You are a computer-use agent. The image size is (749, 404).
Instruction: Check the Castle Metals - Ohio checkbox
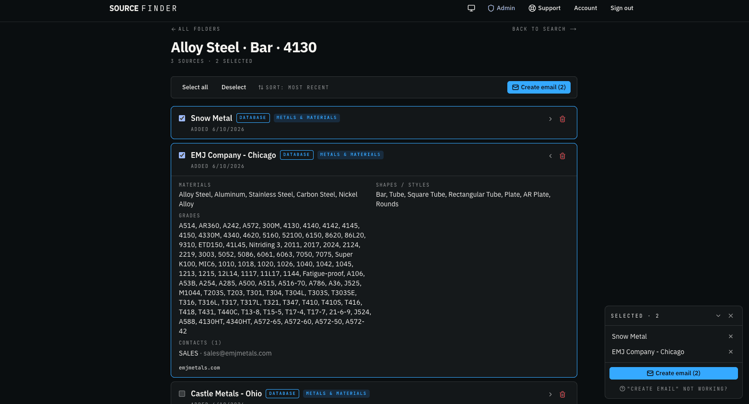click(182, 393)
